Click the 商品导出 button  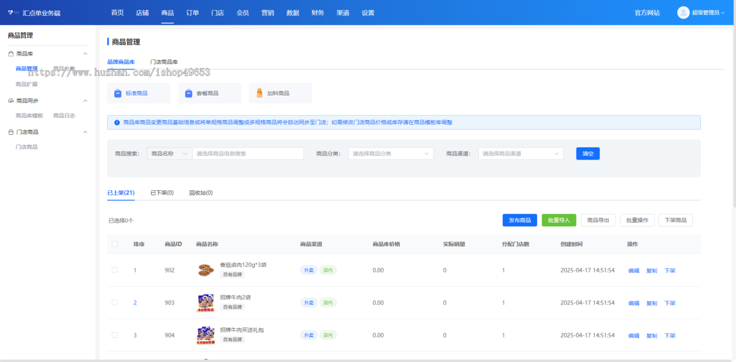[598, 220]
